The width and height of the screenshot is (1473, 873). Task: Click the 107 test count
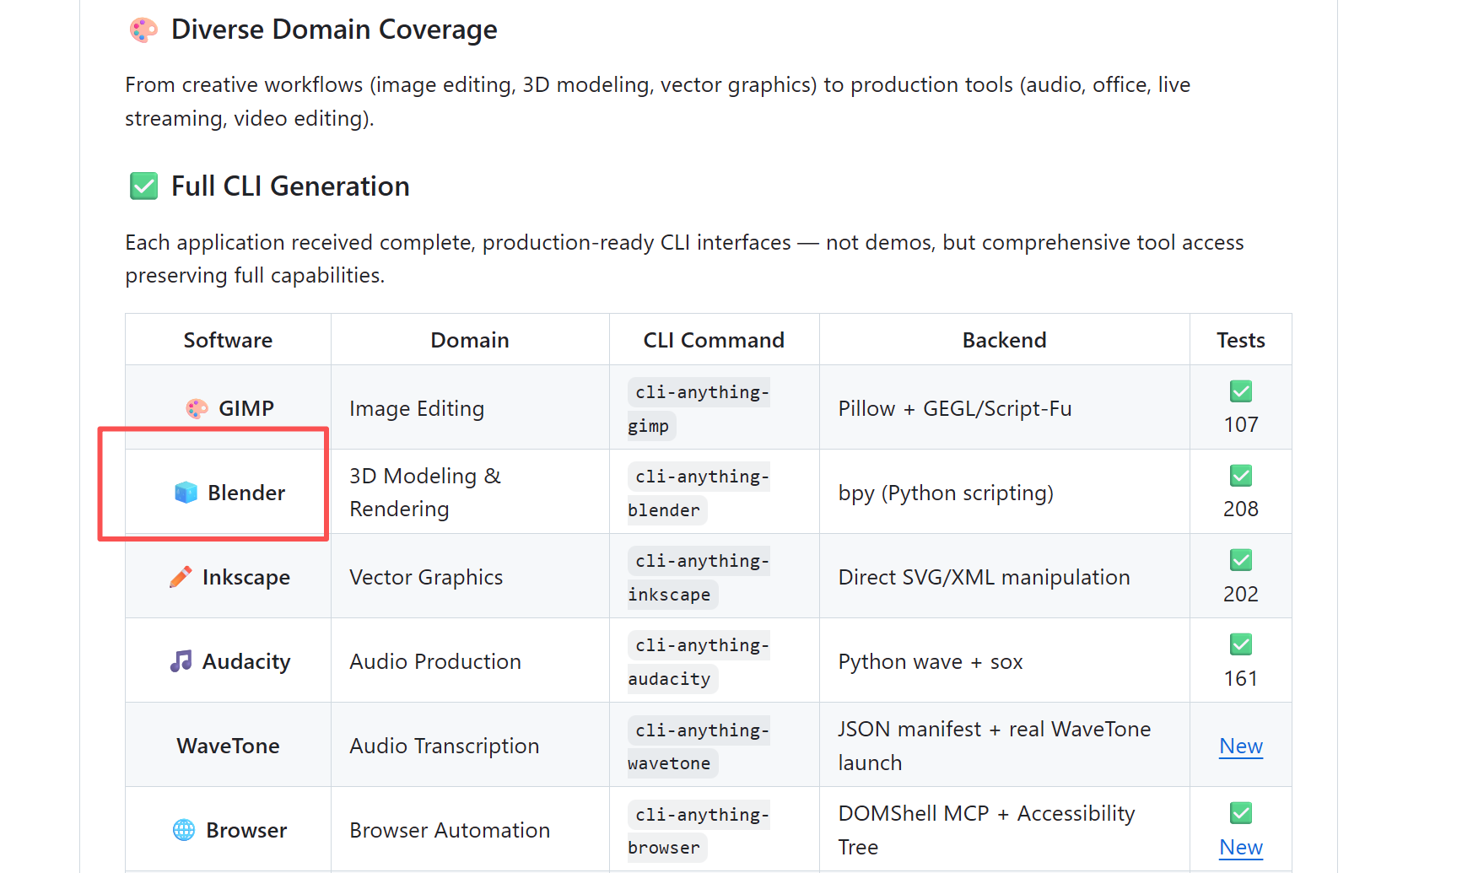coord(1241,424)
